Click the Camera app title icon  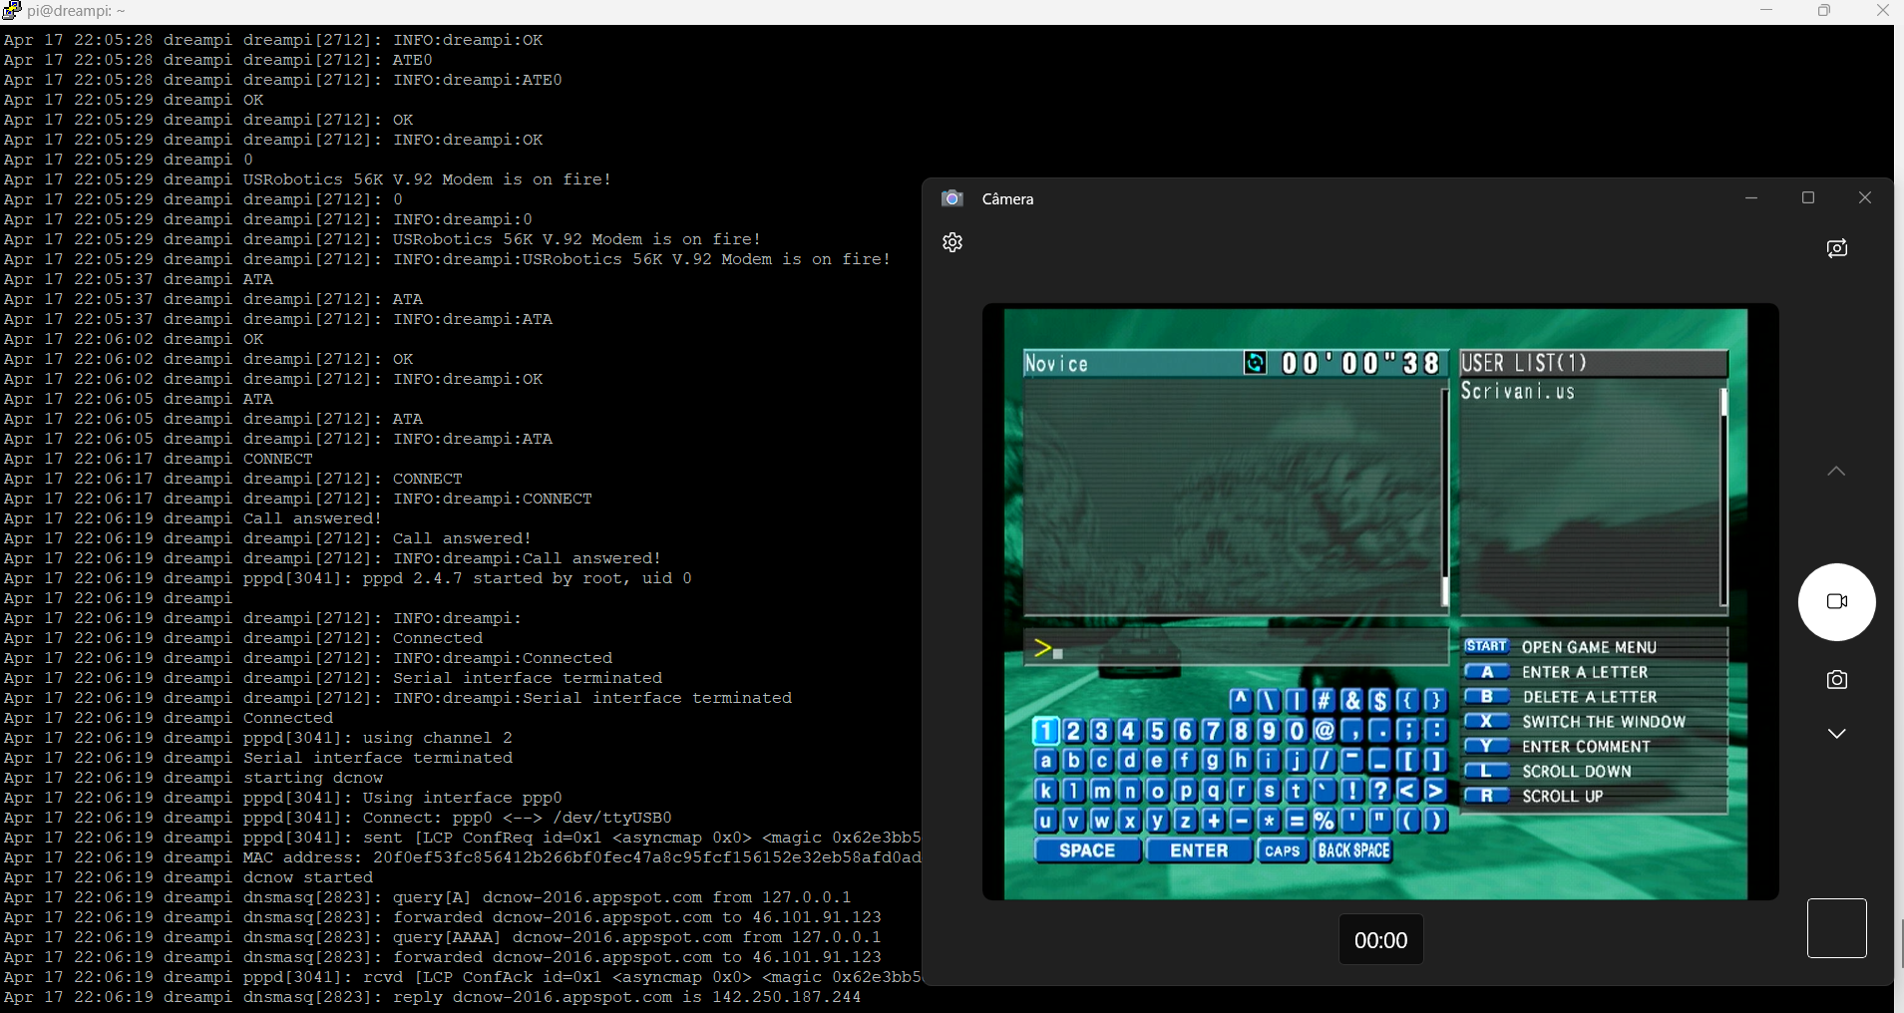click(952, 198)
